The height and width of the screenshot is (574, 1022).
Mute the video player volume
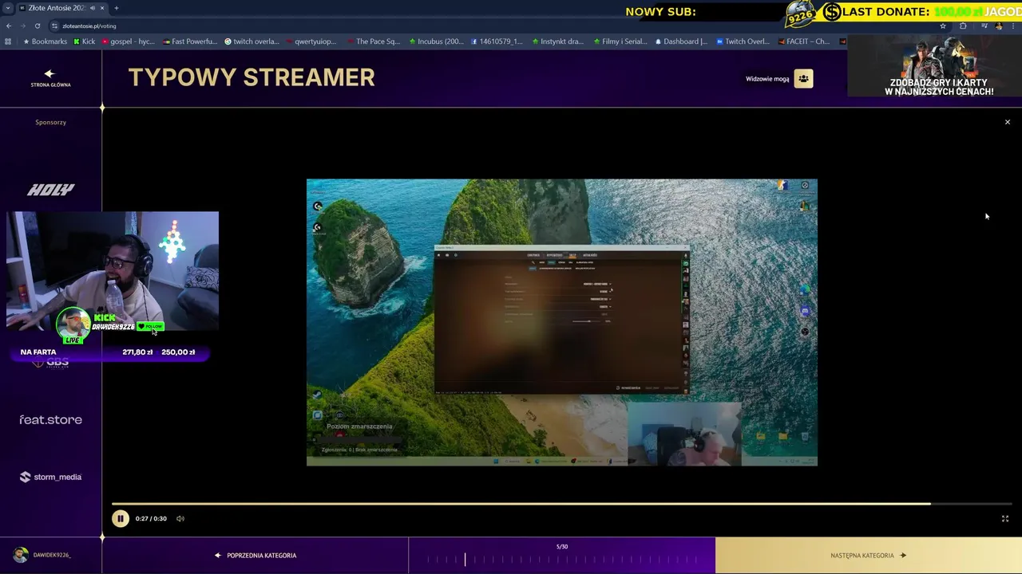pyautogui.click(x=180, y=518)
